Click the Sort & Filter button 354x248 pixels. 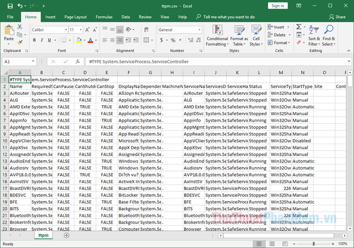[314, 35]
